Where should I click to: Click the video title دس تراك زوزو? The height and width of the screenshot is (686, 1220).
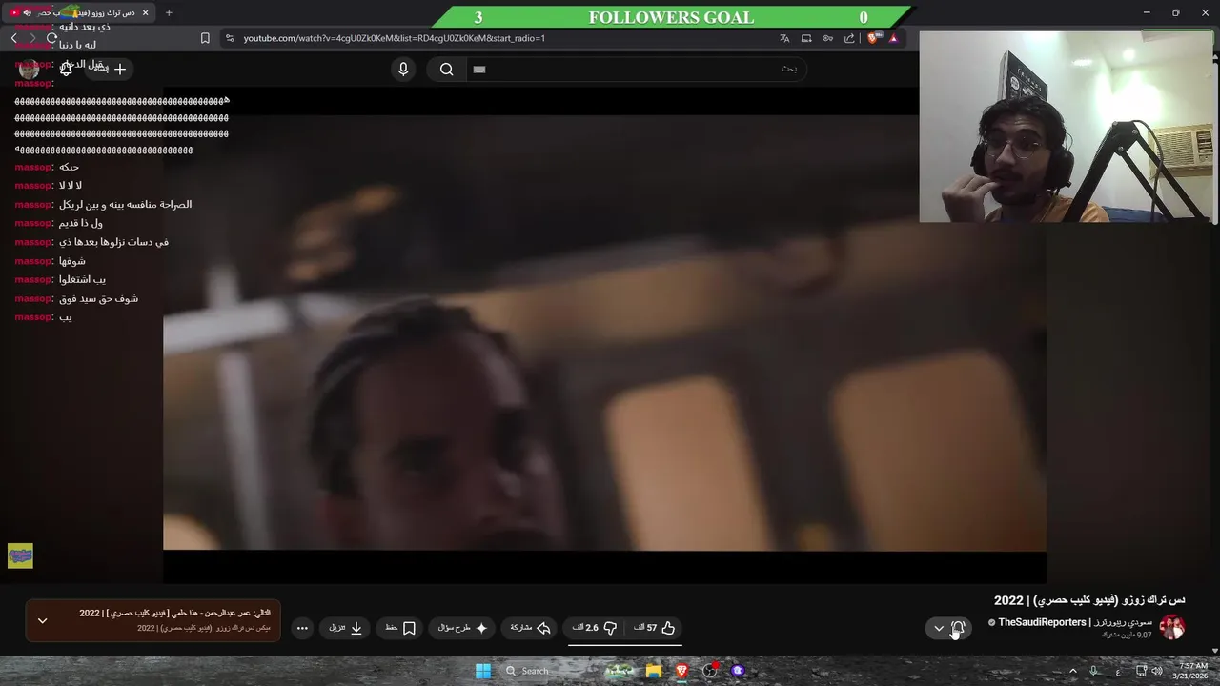(x=1089, y=600)
